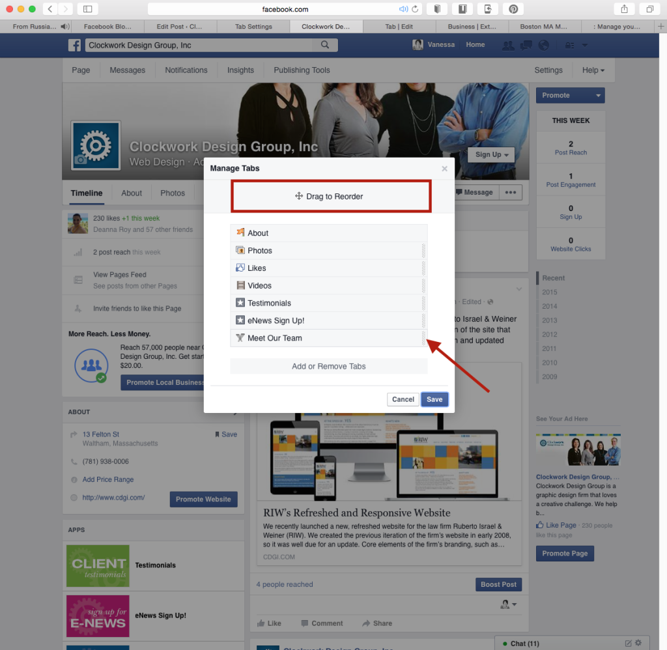Screen dimensions: 667x650
Task: Switch to the Facebook Blo... browser tab
Action: 107,26
